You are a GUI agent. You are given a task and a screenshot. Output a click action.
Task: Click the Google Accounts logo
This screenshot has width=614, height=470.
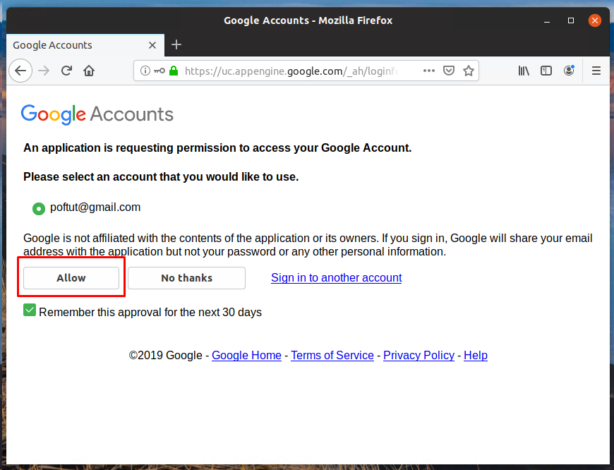[x=97, y=114]
